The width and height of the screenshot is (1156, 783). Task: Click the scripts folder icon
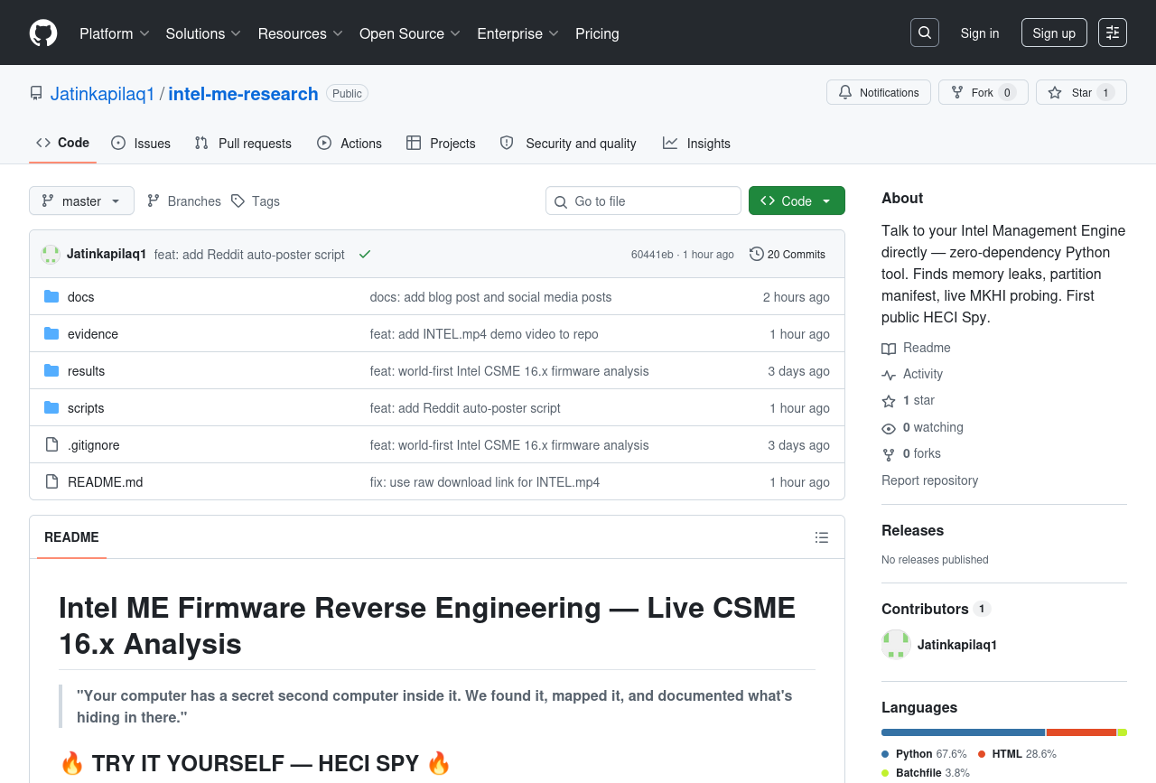(51, 408)
